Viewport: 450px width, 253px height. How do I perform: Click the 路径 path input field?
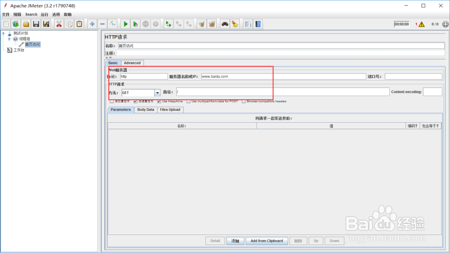[283, 92]
